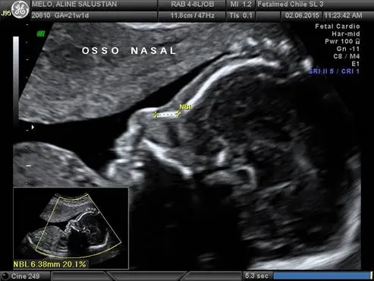Click the Gn -11 gain setting
This screenshot has height=281, width=374.
click(348, 49)
